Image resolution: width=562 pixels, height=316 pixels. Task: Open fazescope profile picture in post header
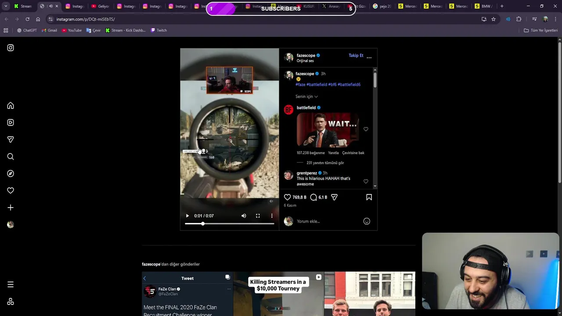click(x=288, y=57)
